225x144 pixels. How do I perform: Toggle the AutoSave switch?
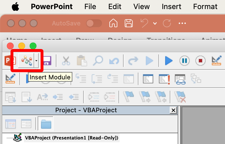(x=94, y=23)
